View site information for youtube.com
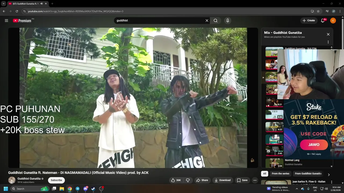 (24, 11)
